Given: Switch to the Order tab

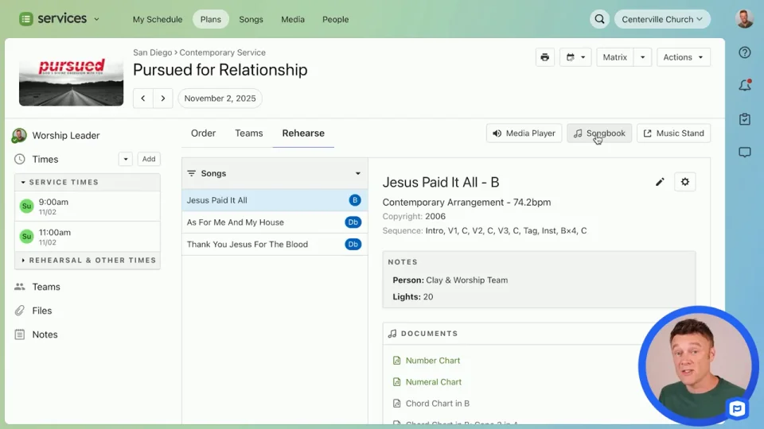Looking at the screenshot, I should (x=203, y=133).
